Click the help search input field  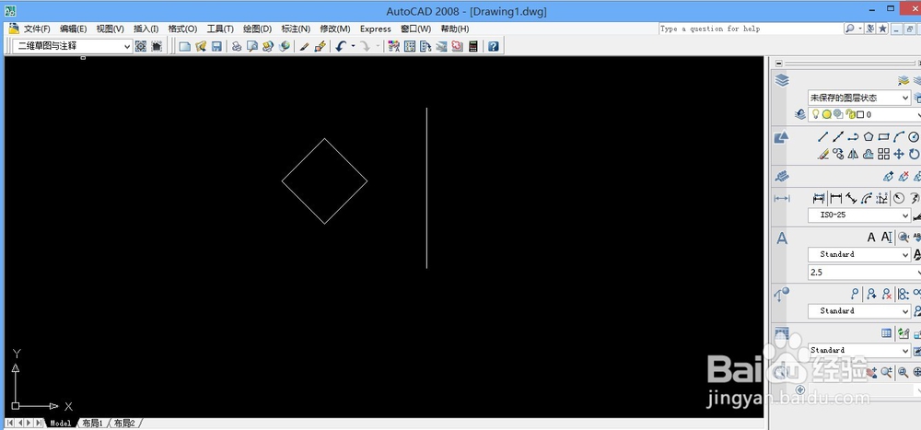pyautogui.click(x=751, y=29)
